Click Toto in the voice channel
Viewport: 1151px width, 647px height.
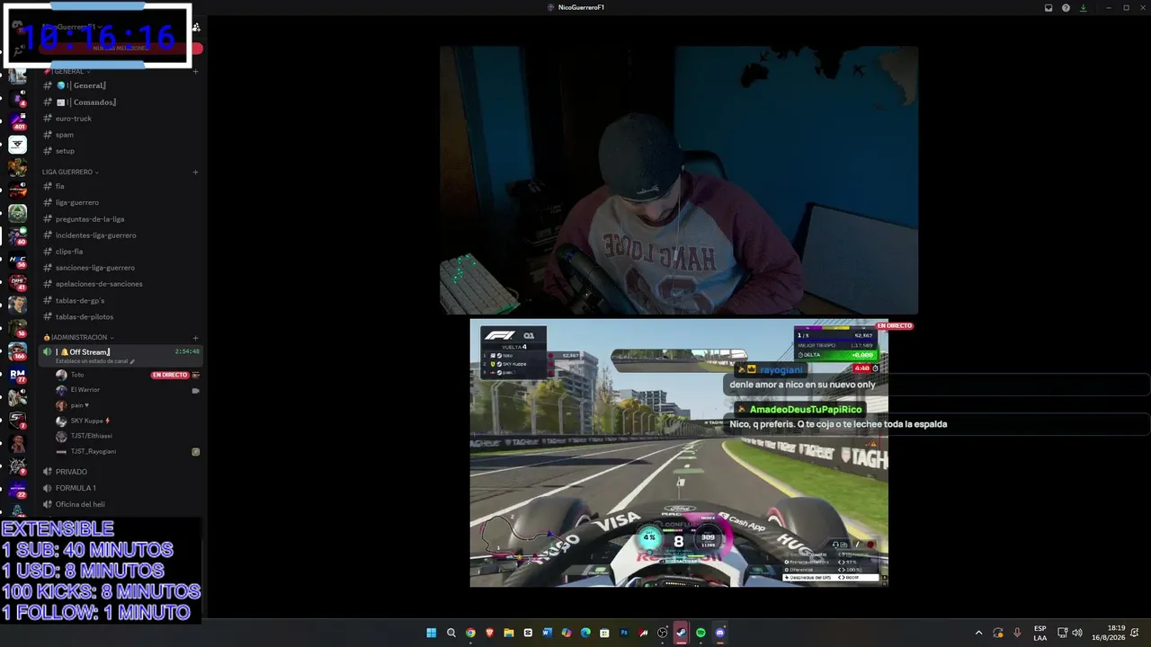point(77,375)
